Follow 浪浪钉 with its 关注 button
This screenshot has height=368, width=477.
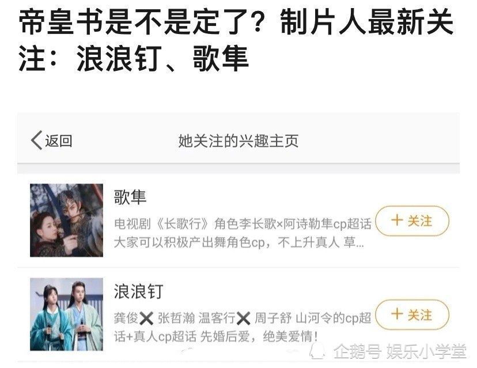pyautogui.click(x=412, y=315)
